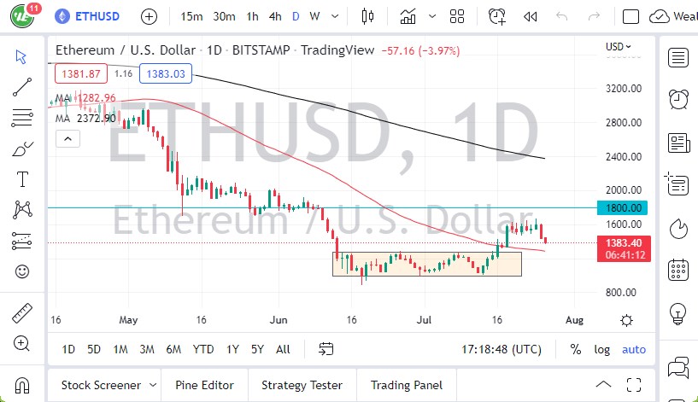
Task: Set date range to 1M
Action: tap(120, 350)
